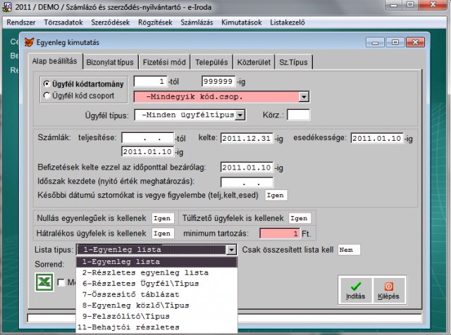
Task: Collapse the Lista típus dropdown arrow
Action: pos(230,250)
